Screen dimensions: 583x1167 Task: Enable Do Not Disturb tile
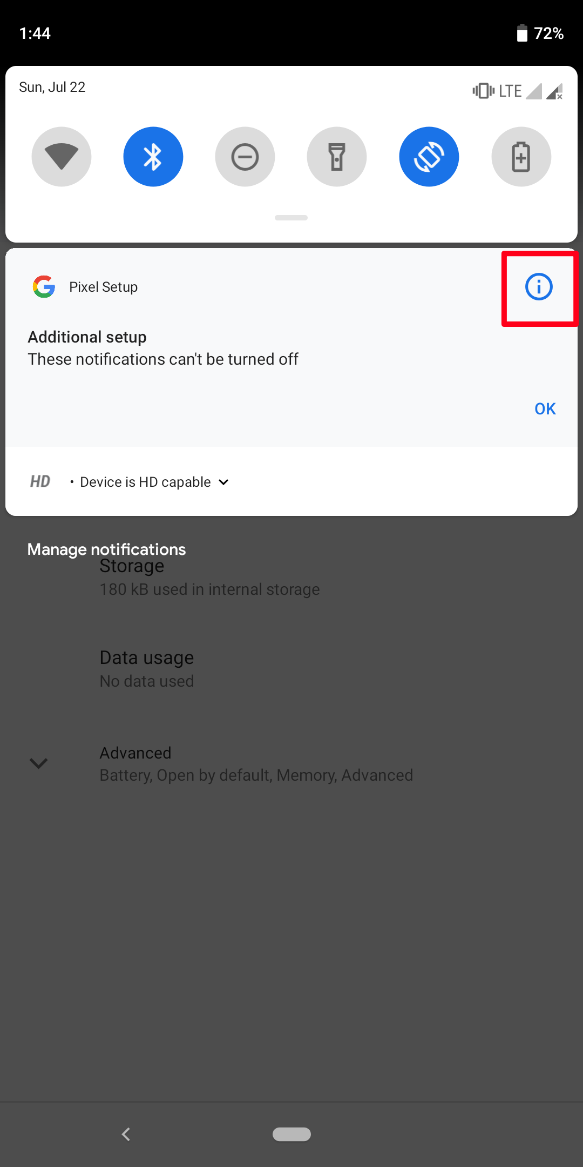pos(245,157)
